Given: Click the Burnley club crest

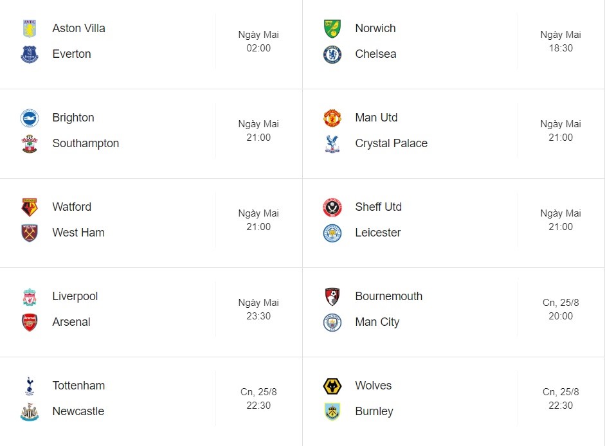Looking at the screenshot, I should [x=332, y=412].
